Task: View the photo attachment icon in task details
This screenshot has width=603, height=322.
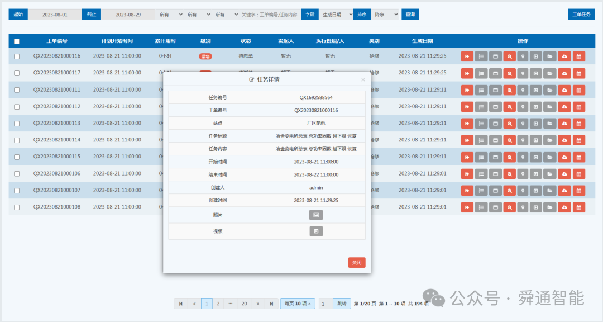Action: tap(316, 215)
